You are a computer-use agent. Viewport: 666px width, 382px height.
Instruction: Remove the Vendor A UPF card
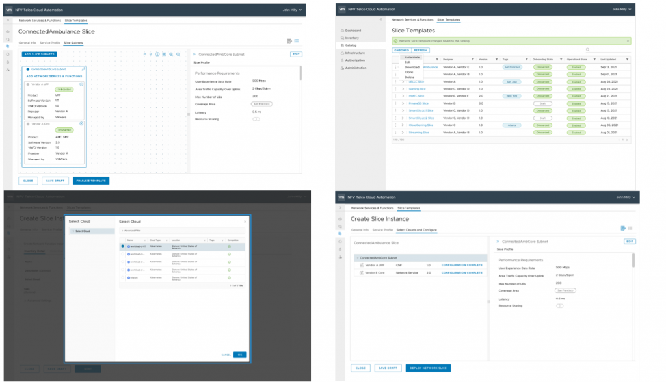pyautogui.click(x=81, y=84)
